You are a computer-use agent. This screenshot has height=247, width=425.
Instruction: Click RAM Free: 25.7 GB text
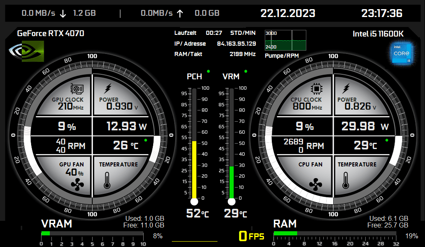pos(388,225)
